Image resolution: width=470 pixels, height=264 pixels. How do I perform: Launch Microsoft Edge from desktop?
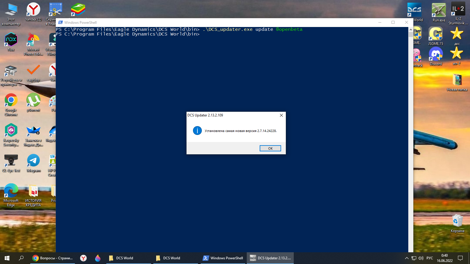(11, 195)
